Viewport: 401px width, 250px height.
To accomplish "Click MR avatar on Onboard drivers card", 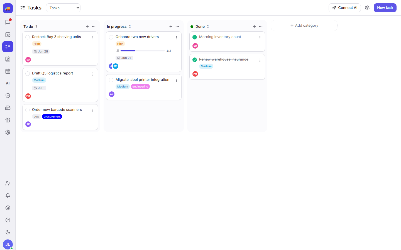I will [x=116, y=66].
